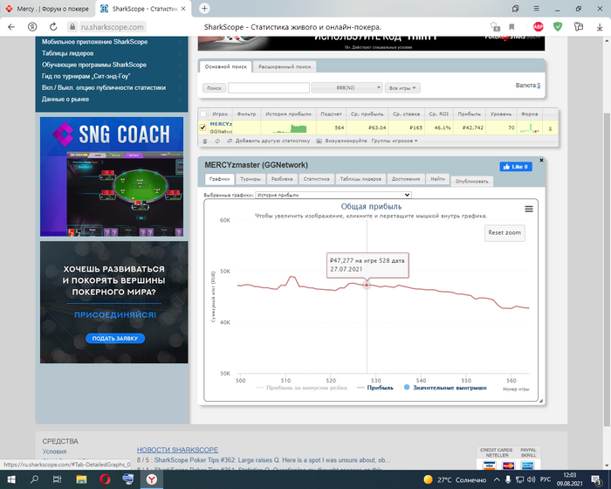Launch Opera from the taskbar
The height and width of the screenshot is (489, 611).
click(x=105, y=479)
